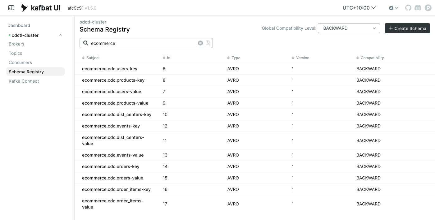
Task: Go to Dashboard in sidebar
Action: tap(19, 25)
